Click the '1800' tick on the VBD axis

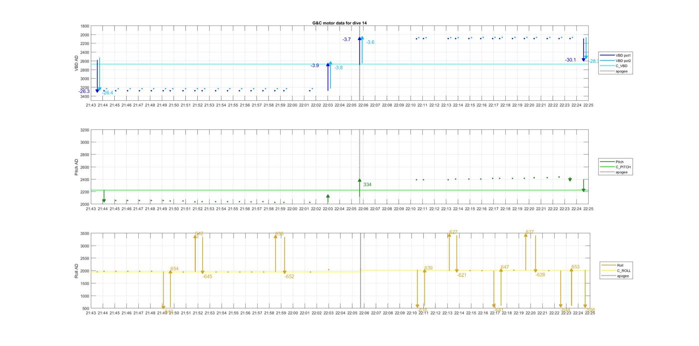point(85,26)
